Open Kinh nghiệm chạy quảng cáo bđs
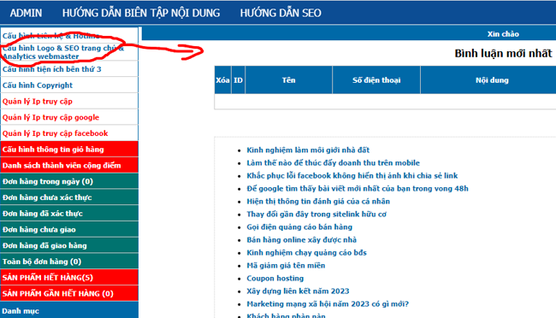The image size is (556, 318). pyautogui.click(x=306, y=252)
